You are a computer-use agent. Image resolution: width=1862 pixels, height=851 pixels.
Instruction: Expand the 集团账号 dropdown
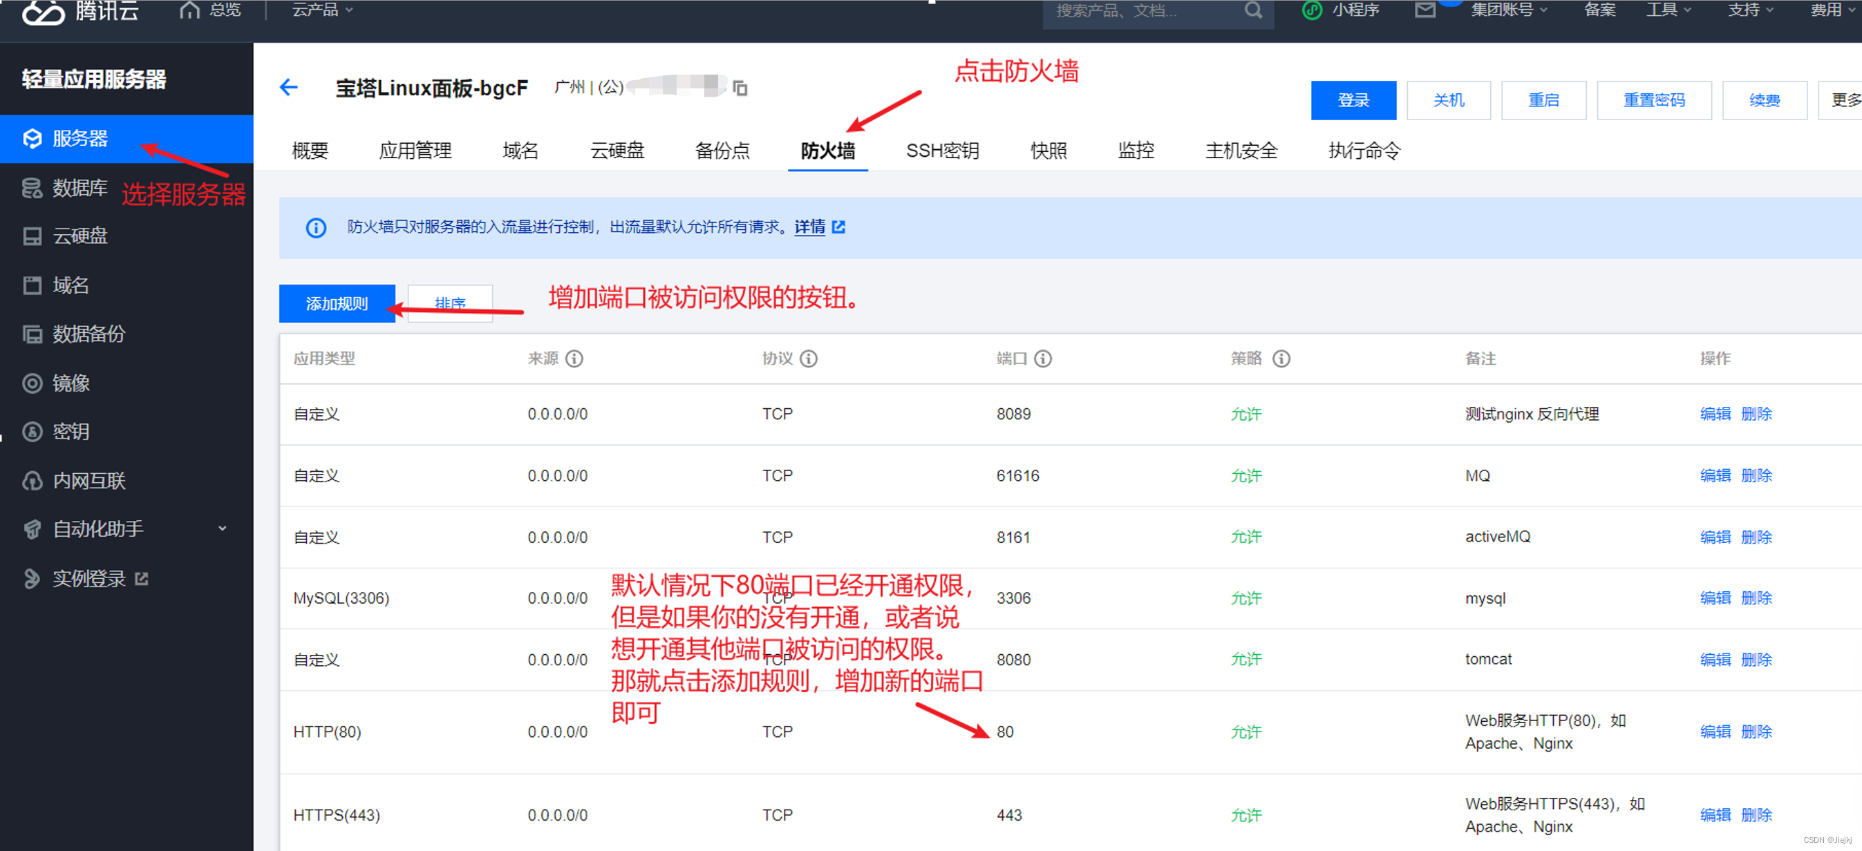coord(1510,10)
